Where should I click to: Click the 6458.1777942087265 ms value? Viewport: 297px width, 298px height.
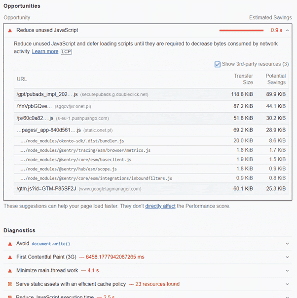pyautogui.click(x=115, y=257)
